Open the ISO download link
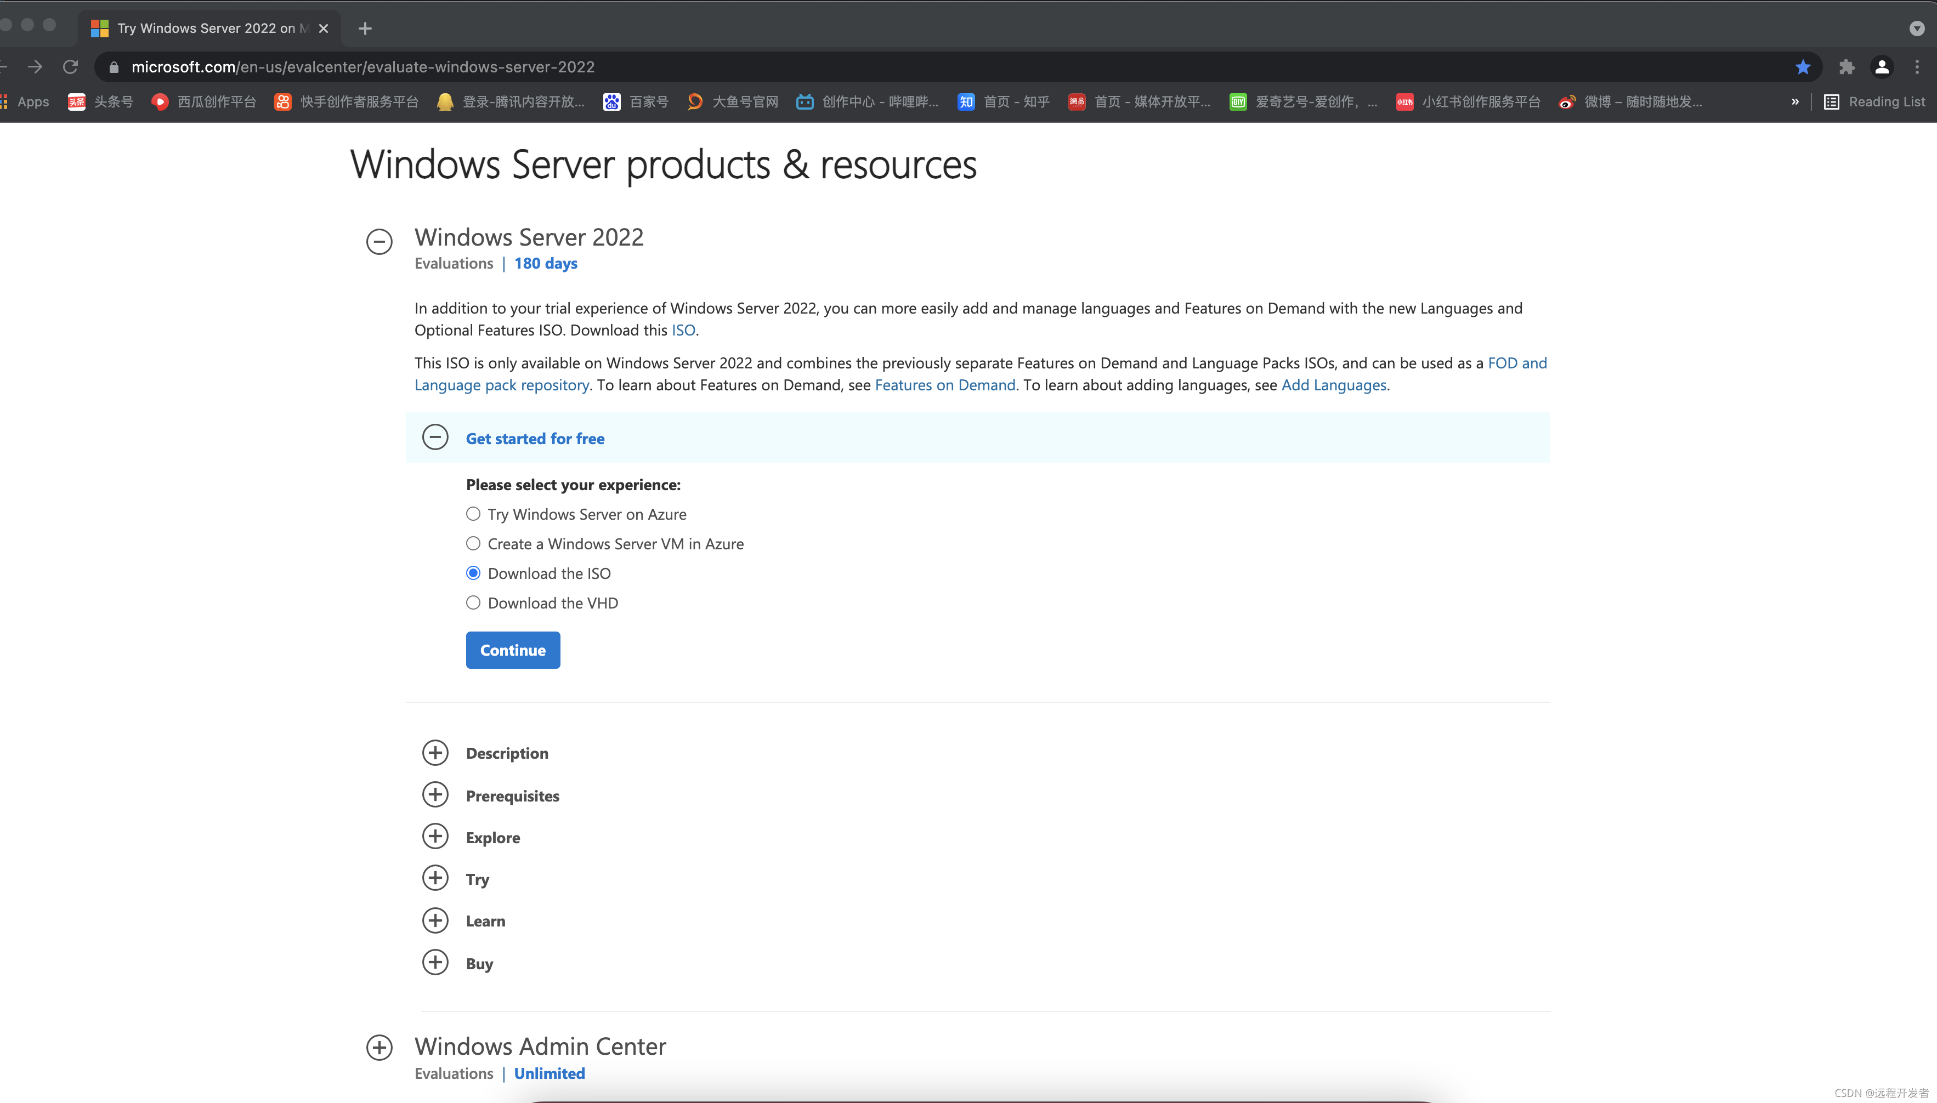 tap(683, 330)
